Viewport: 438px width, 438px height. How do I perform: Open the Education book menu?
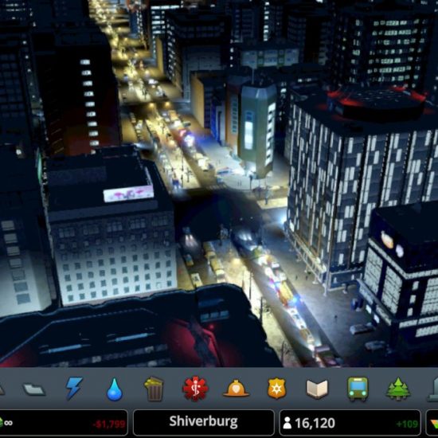(317, 389)
